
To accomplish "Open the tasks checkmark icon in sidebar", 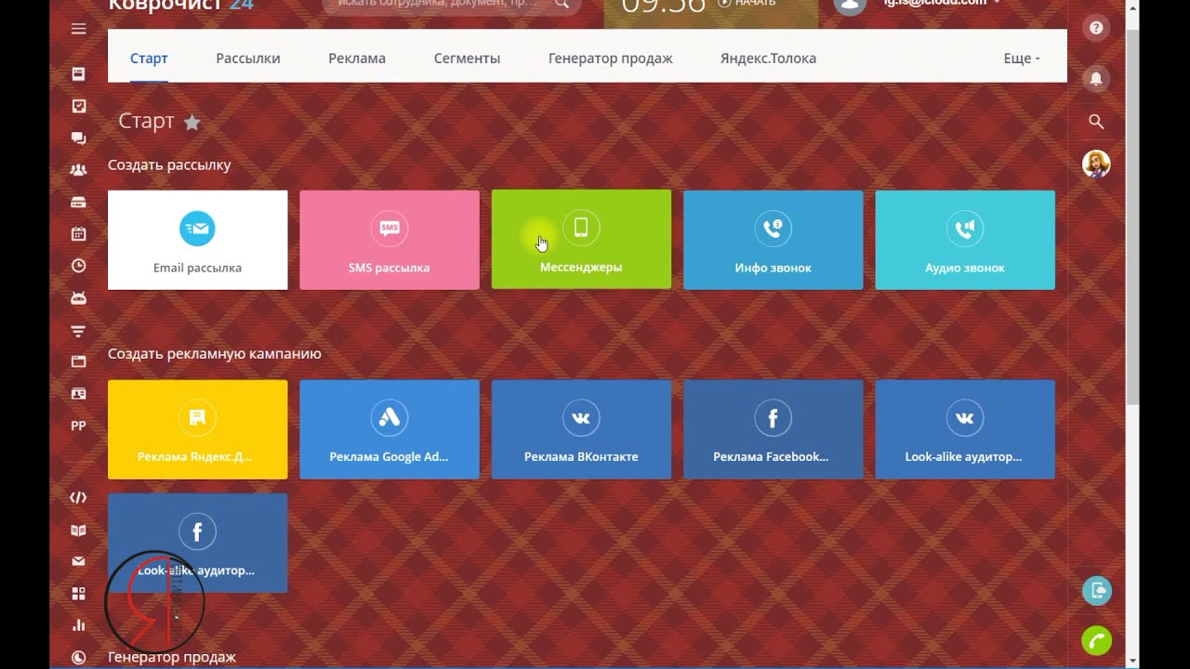I will click(78, 106).
